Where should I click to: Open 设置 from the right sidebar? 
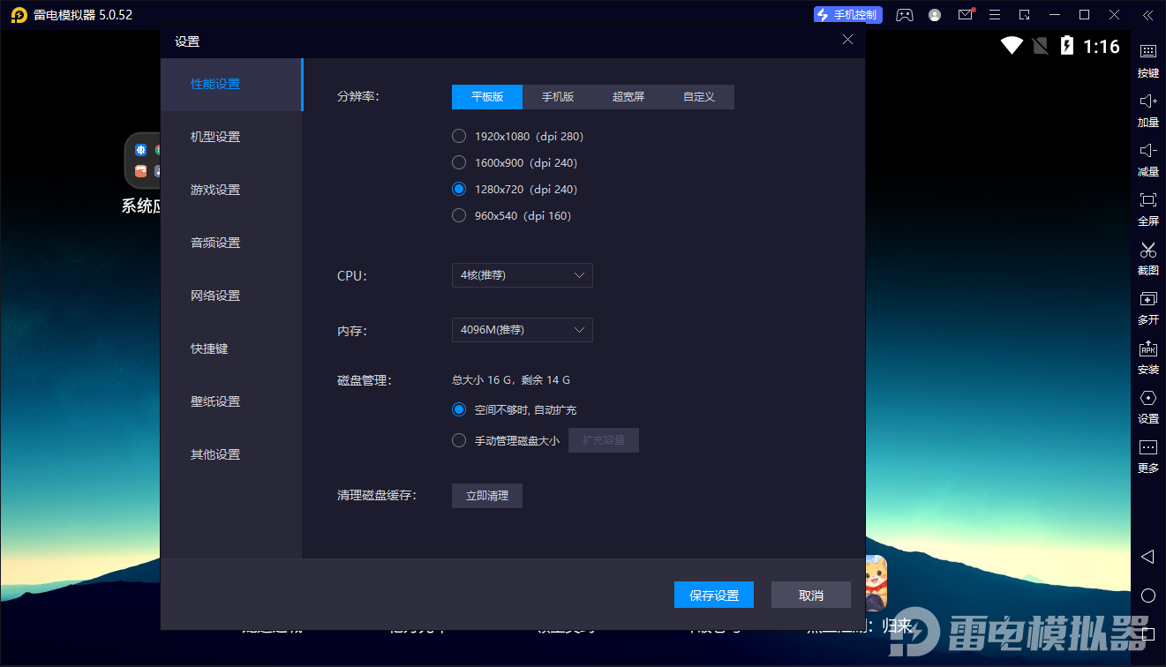(1148, 407)
